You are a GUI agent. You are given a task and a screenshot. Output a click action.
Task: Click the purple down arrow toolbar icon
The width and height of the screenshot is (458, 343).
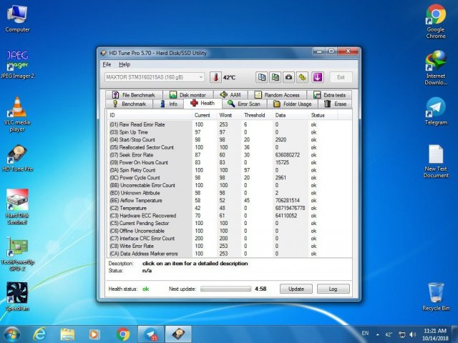pos(318,77)
